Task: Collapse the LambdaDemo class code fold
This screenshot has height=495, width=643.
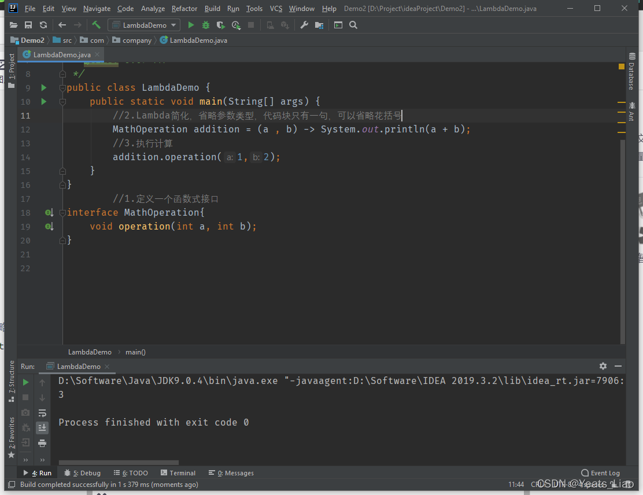Action: point(62,88)
